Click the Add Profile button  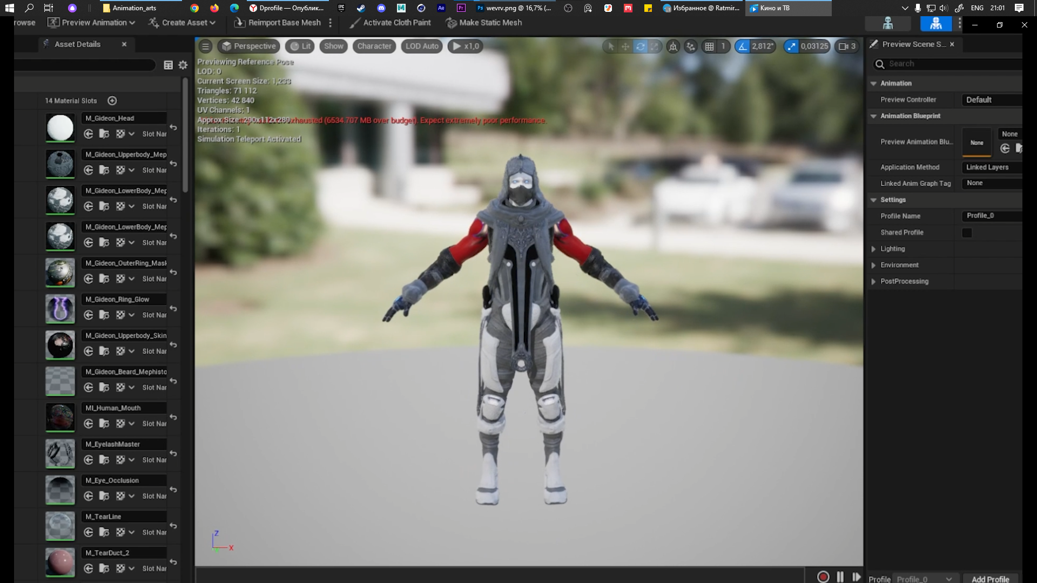pyautogui.click(x=990, y=579)
